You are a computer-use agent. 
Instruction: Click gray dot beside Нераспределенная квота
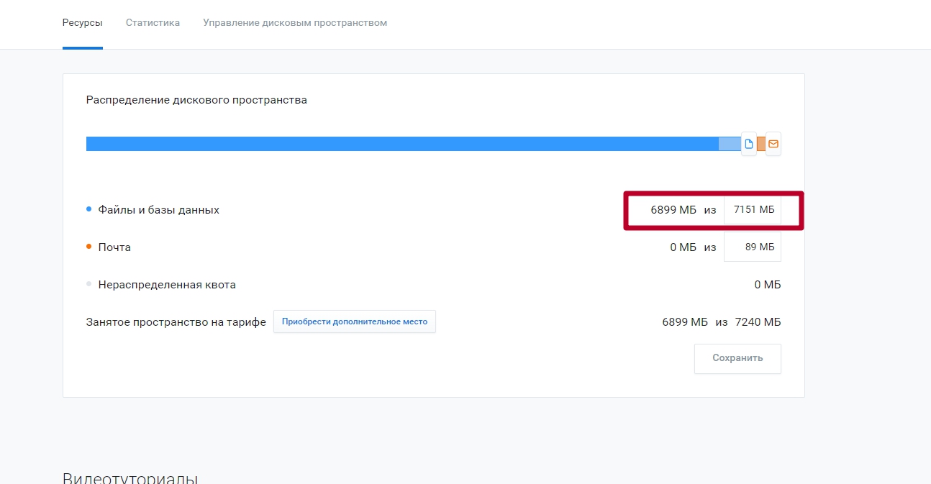click(x=89, y=284)
